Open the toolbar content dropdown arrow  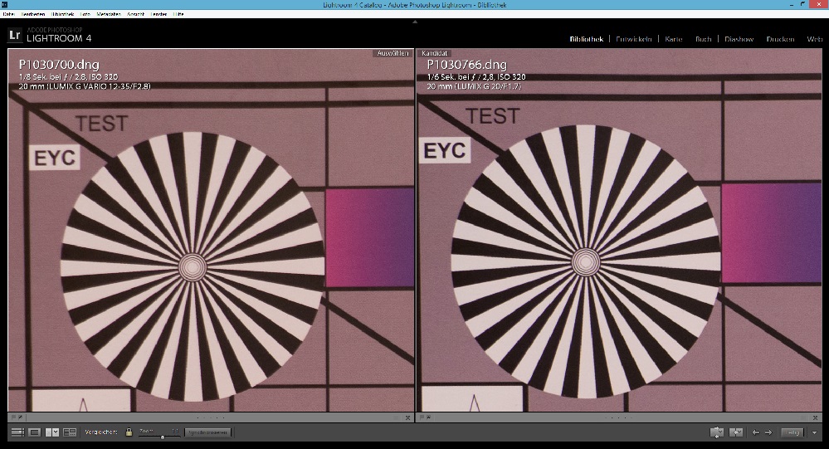click(816, 432)
